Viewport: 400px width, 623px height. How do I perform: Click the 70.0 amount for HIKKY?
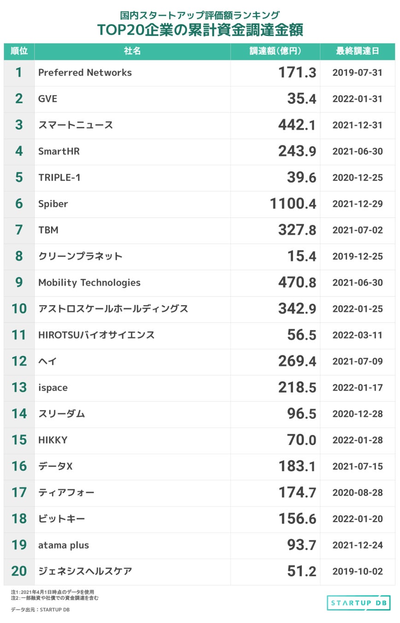coord(302,440)
